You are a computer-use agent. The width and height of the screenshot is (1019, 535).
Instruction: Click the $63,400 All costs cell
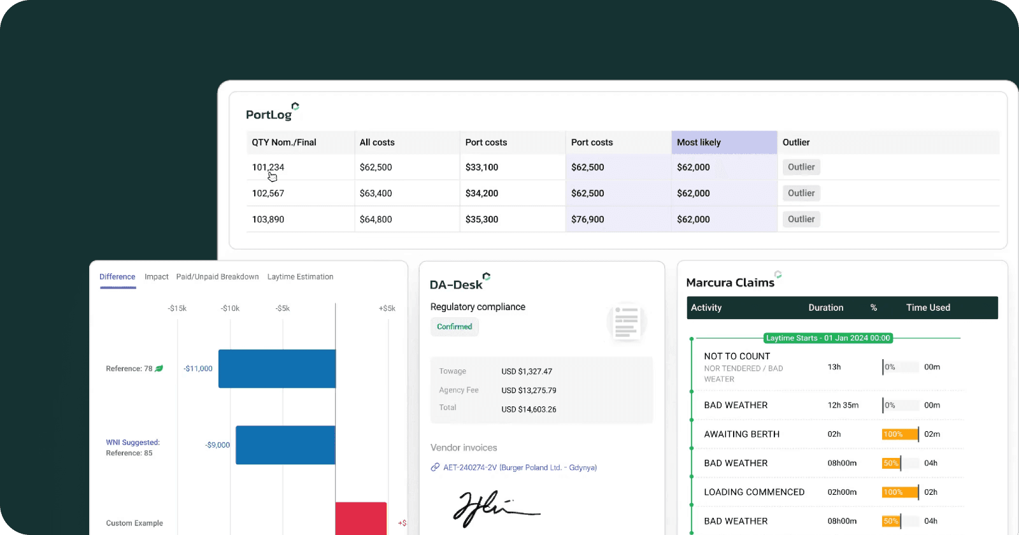point(376,193)
